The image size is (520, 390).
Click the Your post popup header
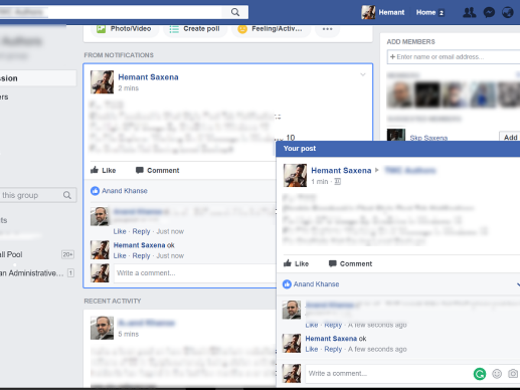point(398,149)
